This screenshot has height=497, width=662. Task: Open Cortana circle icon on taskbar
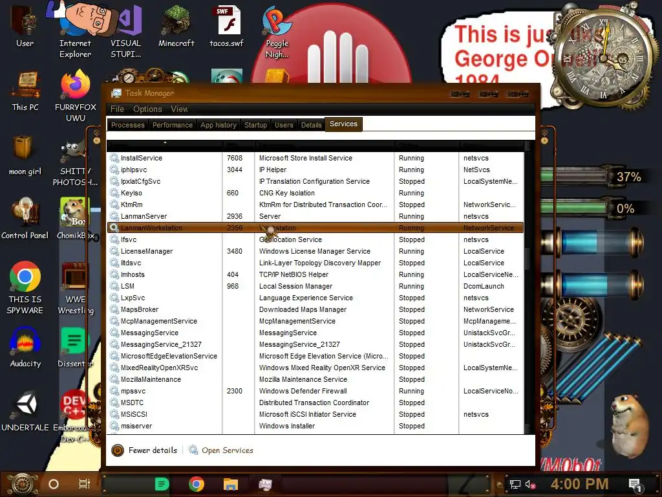tap(54, 484)
